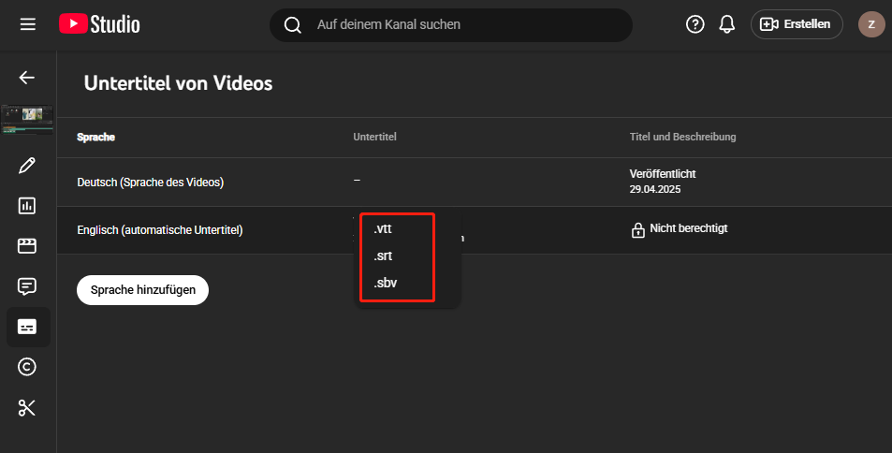Go back with the left arrow icon
This screenshot has height=453, width=892.
27,78
